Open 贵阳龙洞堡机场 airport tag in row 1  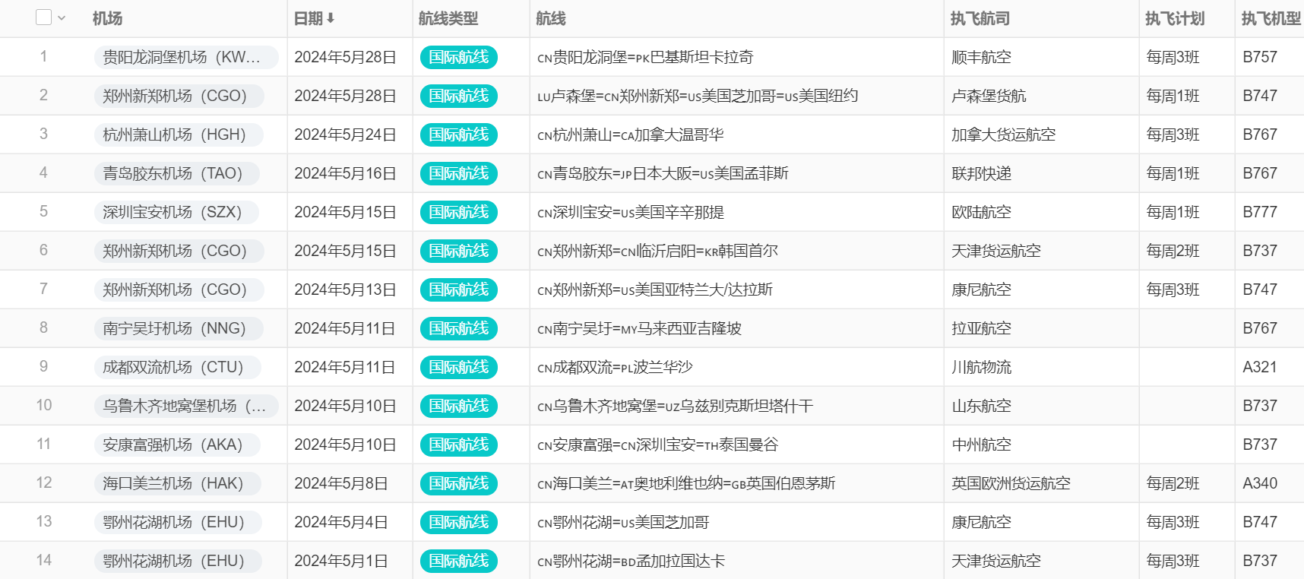coord(186,57)
